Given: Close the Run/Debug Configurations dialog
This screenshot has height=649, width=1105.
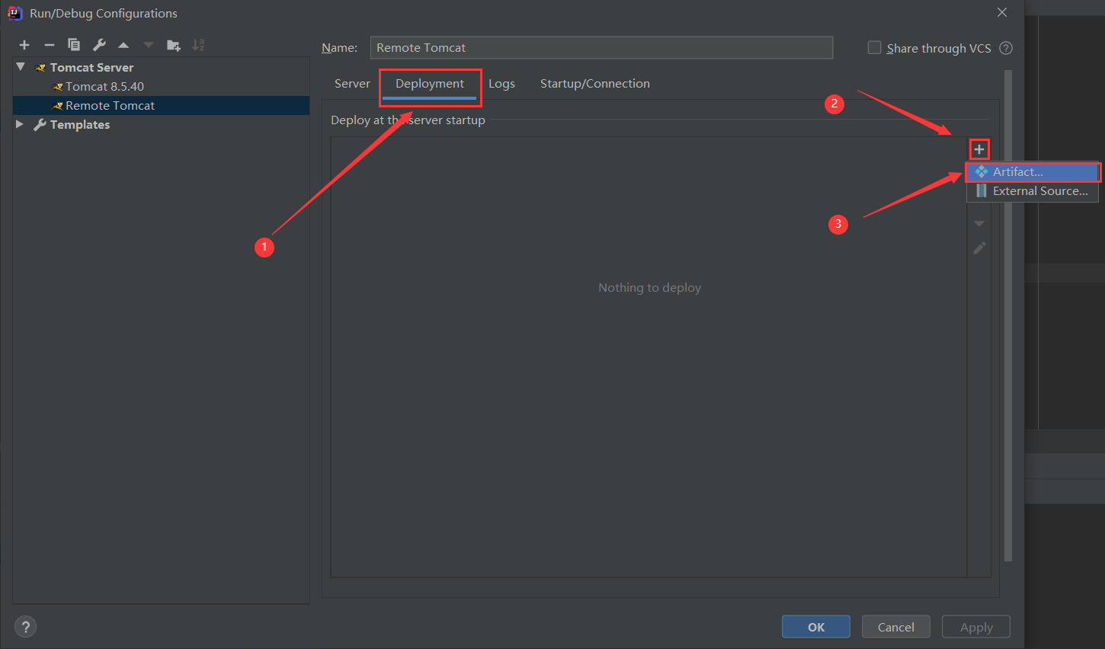Looking at the screenshot, I should (x=1002, y=12).
